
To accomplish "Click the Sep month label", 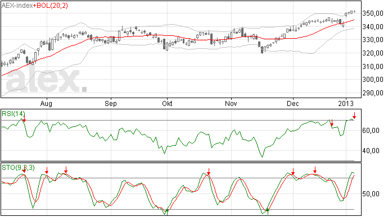I will tap(111, 104).
